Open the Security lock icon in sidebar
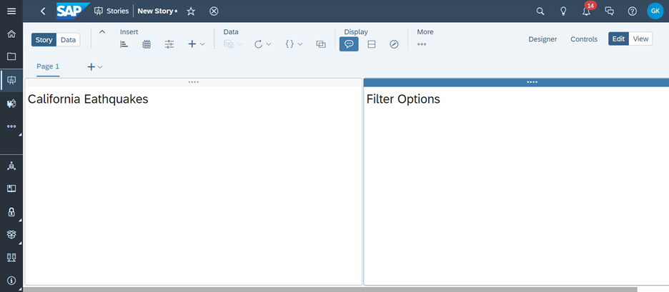The image size is (669, 292). 11,212
